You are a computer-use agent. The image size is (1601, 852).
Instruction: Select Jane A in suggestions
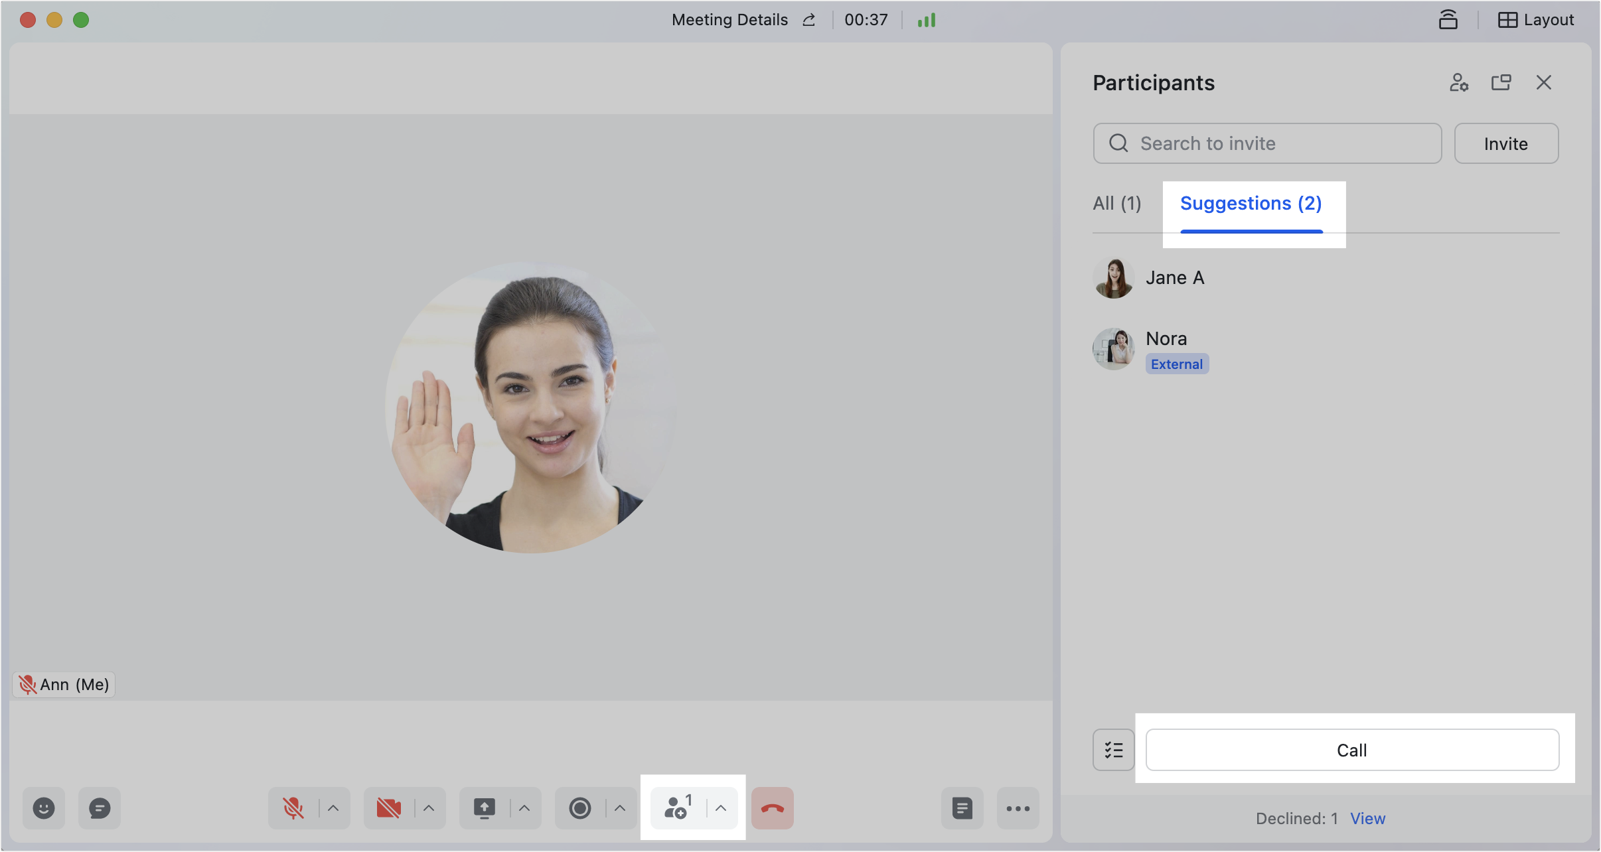tap(1326, 278)
